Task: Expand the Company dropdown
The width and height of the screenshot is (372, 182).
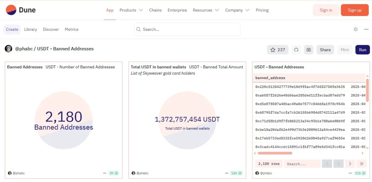Action: point(237,10)
